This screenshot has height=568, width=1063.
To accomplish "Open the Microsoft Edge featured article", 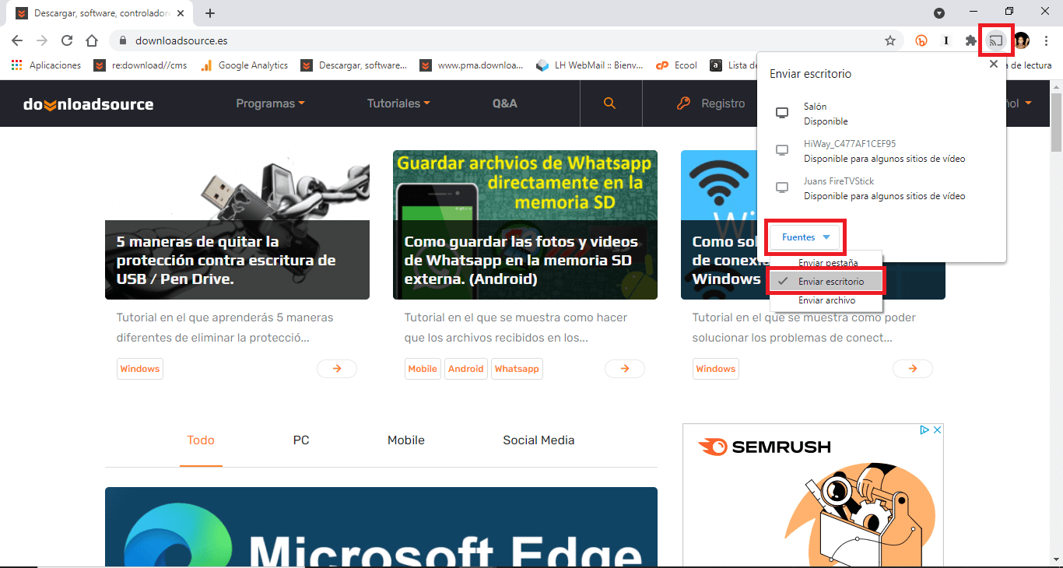I will pos(381,527).
